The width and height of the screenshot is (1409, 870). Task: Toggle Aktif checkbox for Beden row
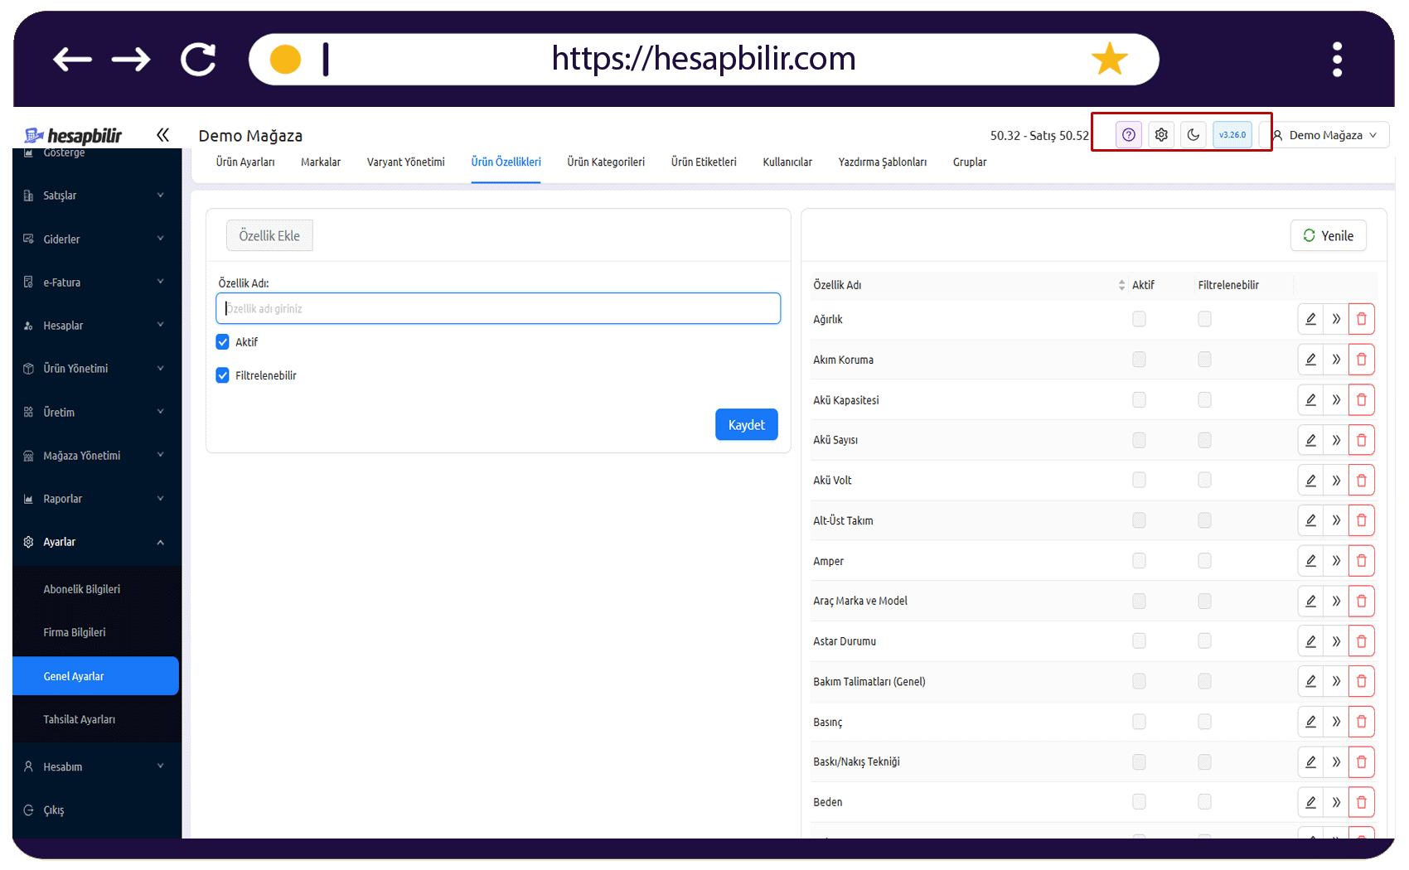click(x=1139, y=802)
